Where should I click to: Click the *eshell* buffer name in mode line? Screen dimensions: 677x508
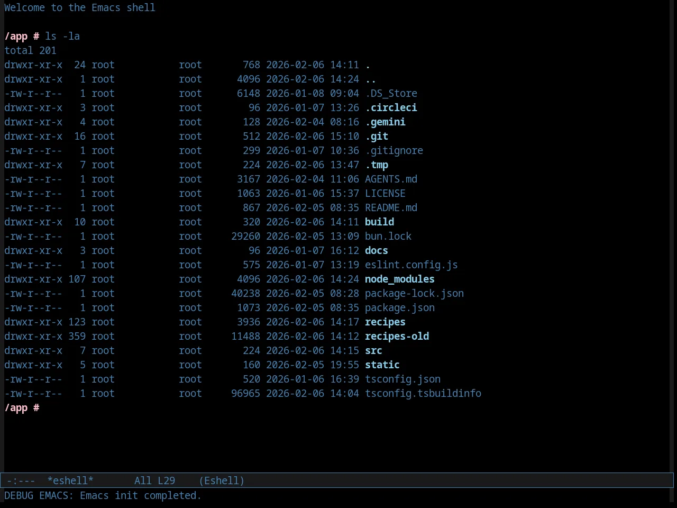pos(70,480)
